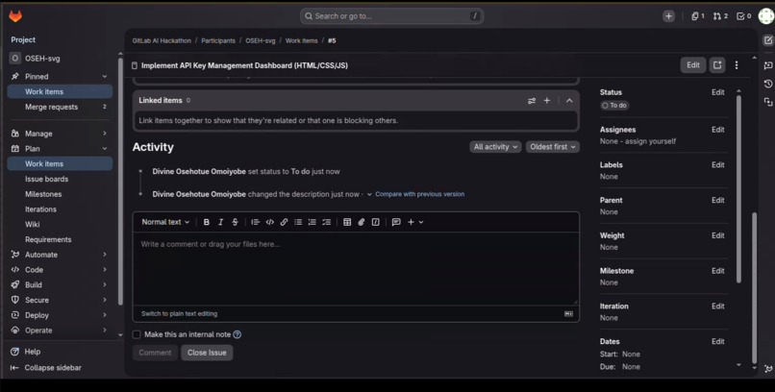Apply italic formatting in comment editor
This screenshot has height=392, width=775.
(221, 222)
